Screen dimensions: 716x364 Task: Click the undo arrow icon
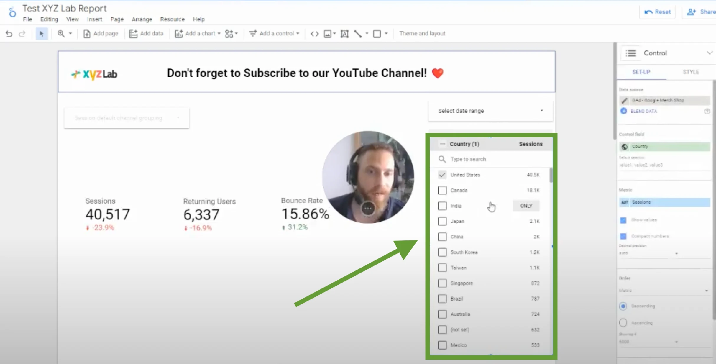pos(9,34)
